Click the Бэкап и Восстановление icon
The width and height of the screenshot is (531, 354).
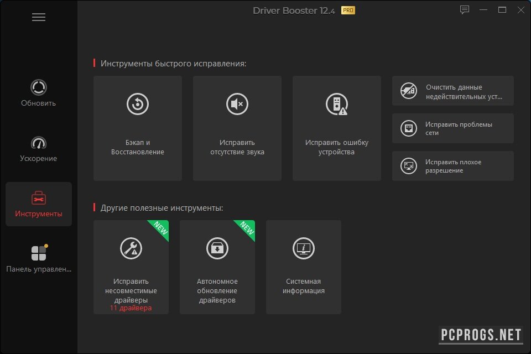[138, 104]
